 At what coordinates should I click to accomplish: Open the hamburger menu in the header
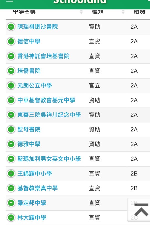pyautogui.click(x=10, y=1)
